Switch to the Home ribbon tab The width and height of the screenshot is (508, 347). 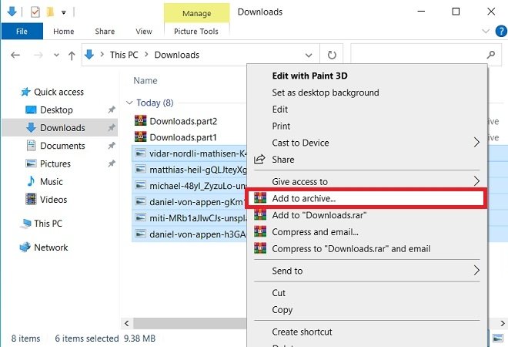(63, 32)
